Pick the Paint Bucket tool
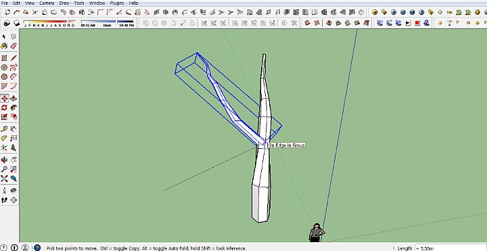487x251 pixels. coord(4,46)
